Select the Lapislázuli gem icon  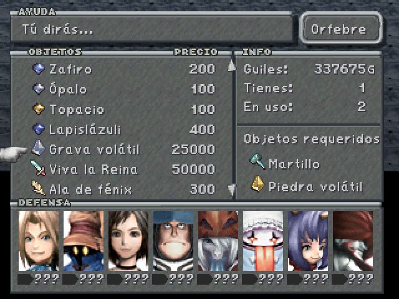point(39,129)
